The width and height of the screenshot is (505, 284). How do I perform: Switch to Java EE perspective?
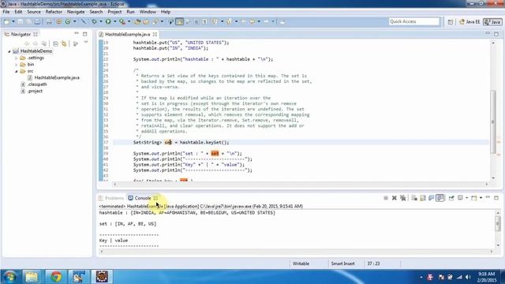(x=469, y=22)
